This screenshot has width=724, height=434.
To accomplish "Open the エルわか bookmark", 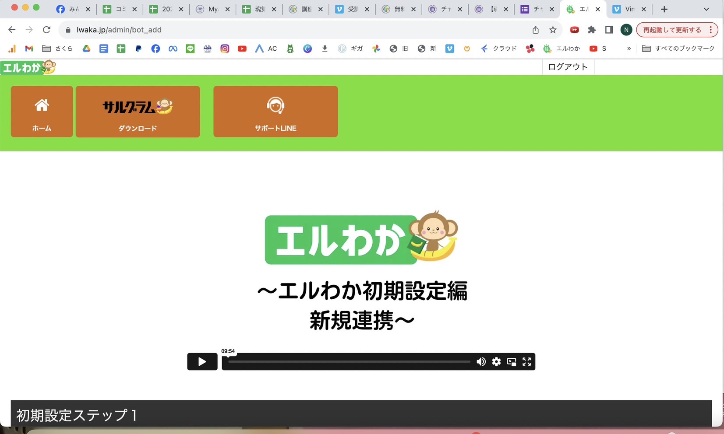I will [562, 49].
